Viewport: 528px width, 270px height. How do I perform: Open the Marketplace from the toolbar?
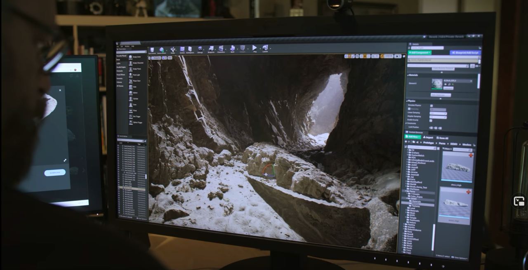190,49
